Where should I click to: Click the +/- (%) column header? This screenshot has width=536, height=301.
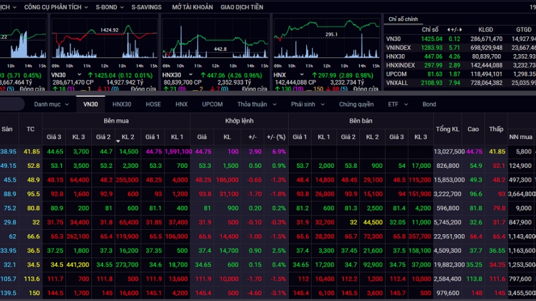[x=276, y=137]
